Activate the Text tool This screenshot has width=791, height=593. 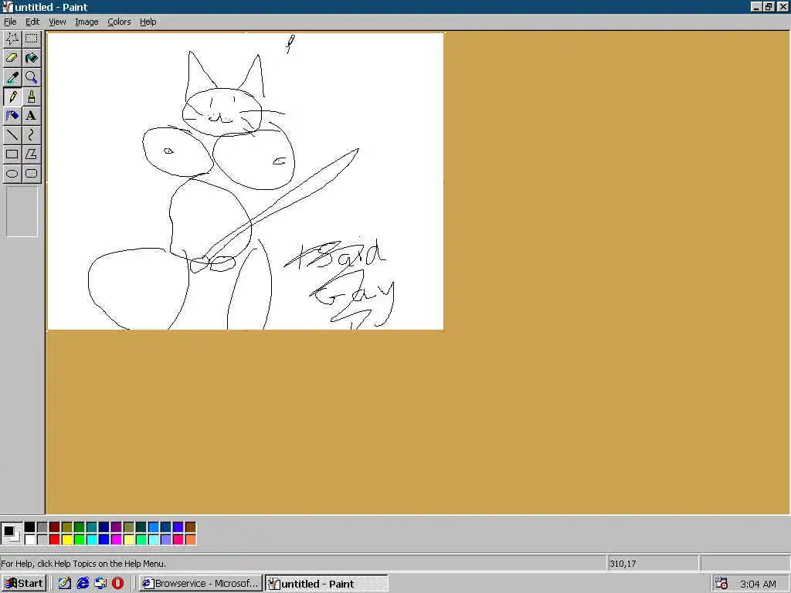[31, 116]
